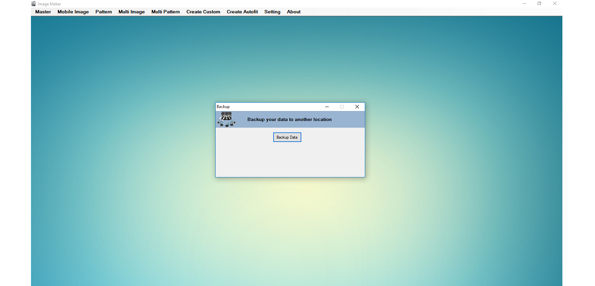
Task: Click the backup illustration icon in dialog header
Action: (226, 119)
